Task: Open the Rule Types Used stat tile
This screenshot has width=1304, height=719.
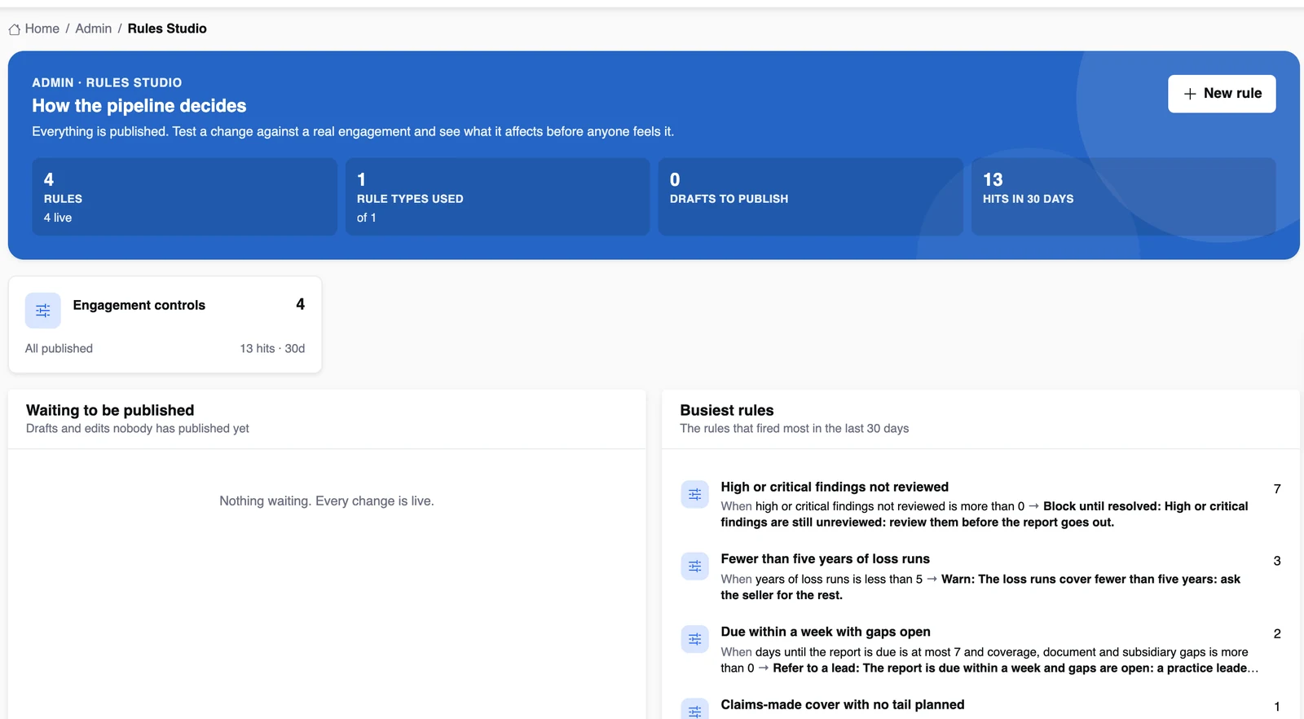Action: (497, 196)
